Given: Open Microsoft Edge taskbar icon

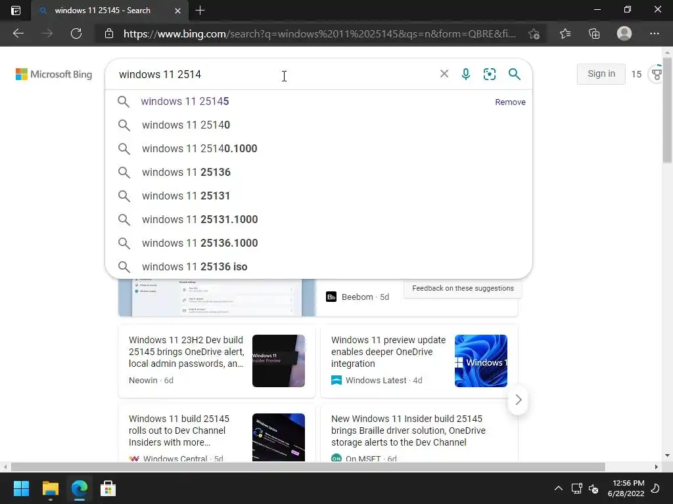Looking at the screenshot, I should [80, 488].
